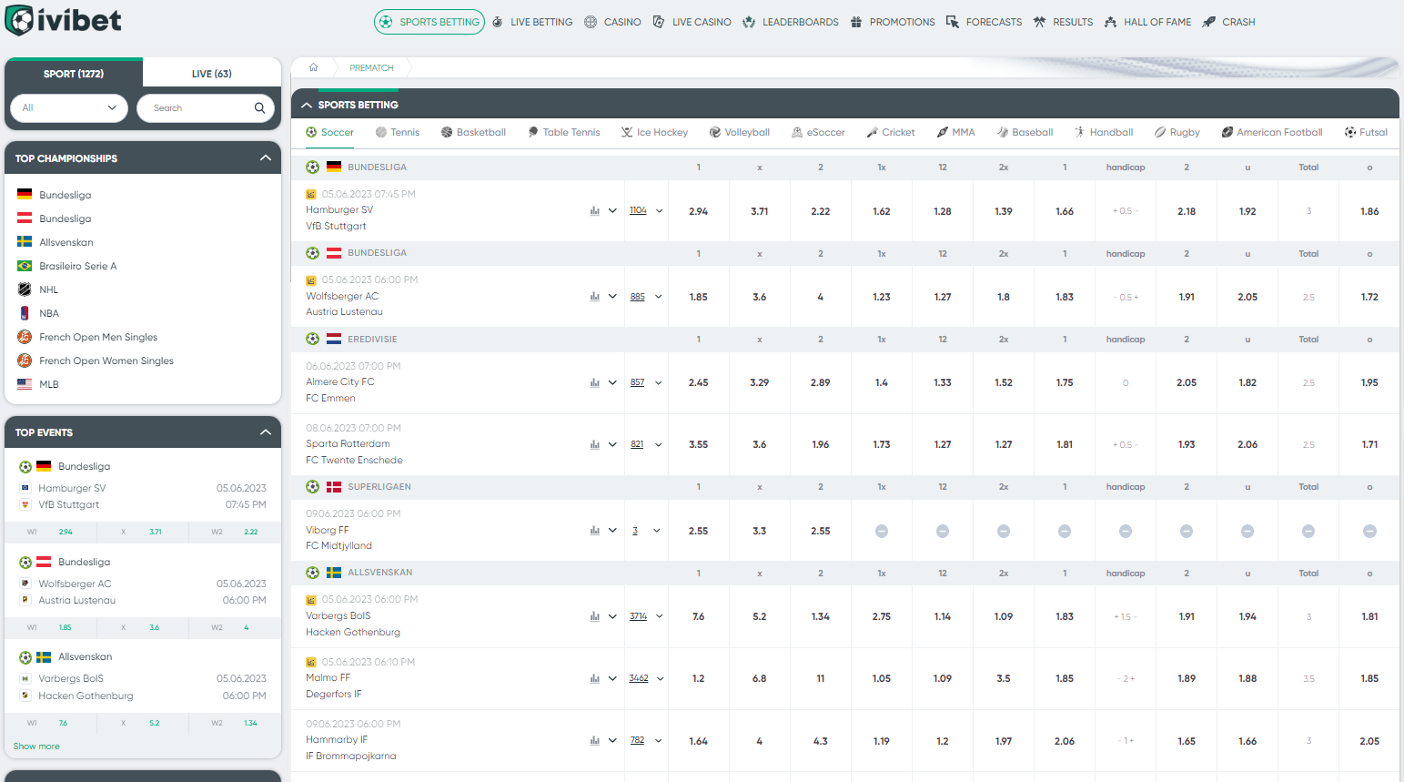Open Brasileiro Serie A championship
1404x782 pixels.
tap(78, 266)
